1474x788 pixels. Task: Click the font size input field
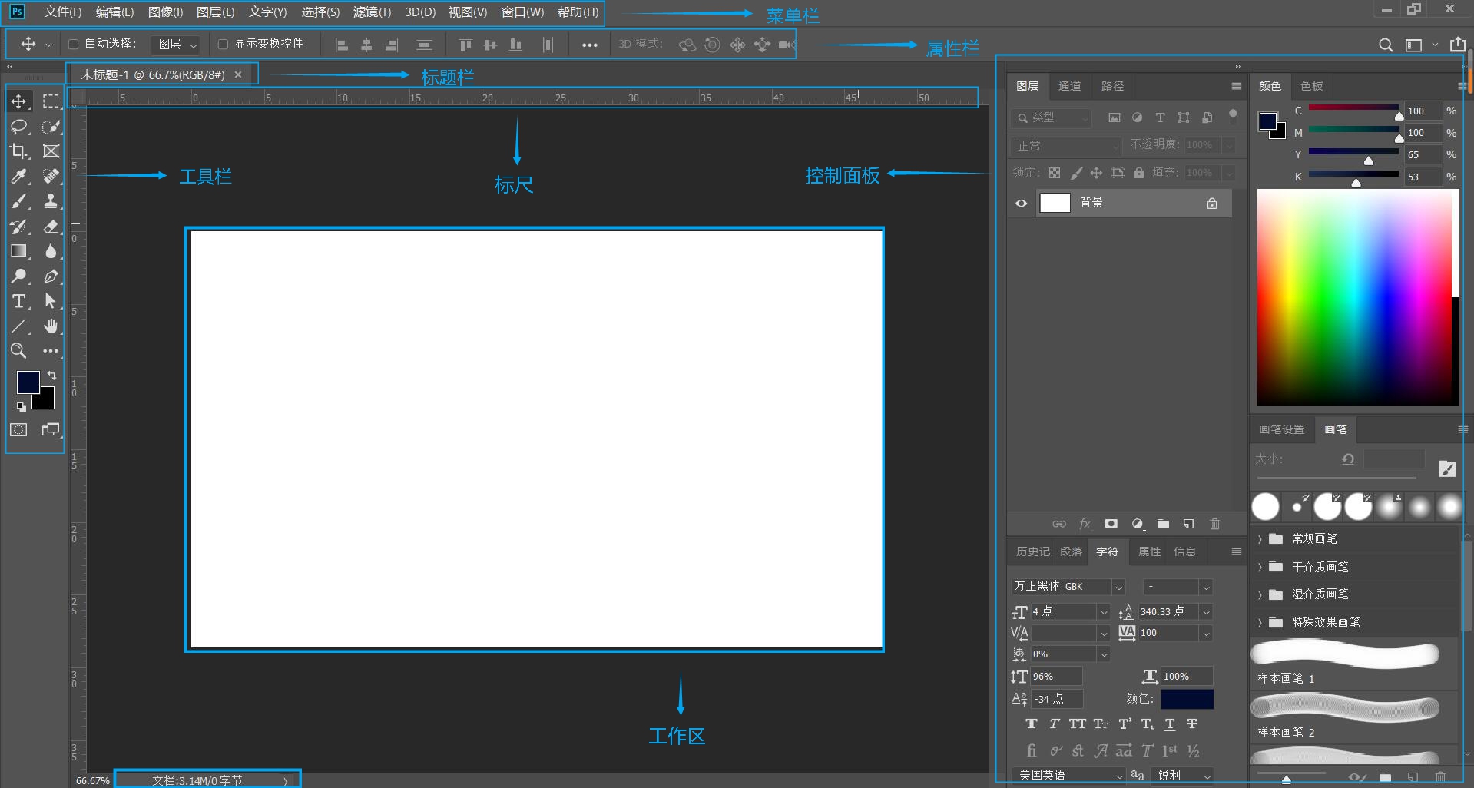click(x=1063, y=612)
